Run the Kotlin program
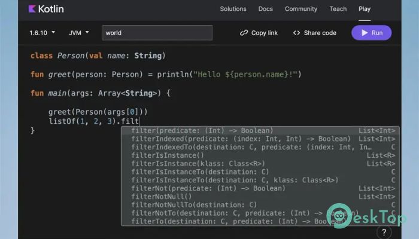Viewport: 419px width, 239px height. [372, 33]
